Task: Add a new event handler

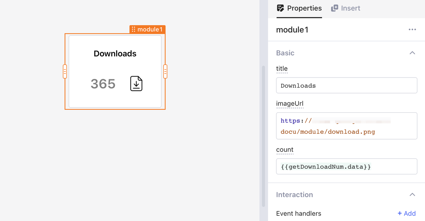Action: pyautogui.click(x=407, y=214)
